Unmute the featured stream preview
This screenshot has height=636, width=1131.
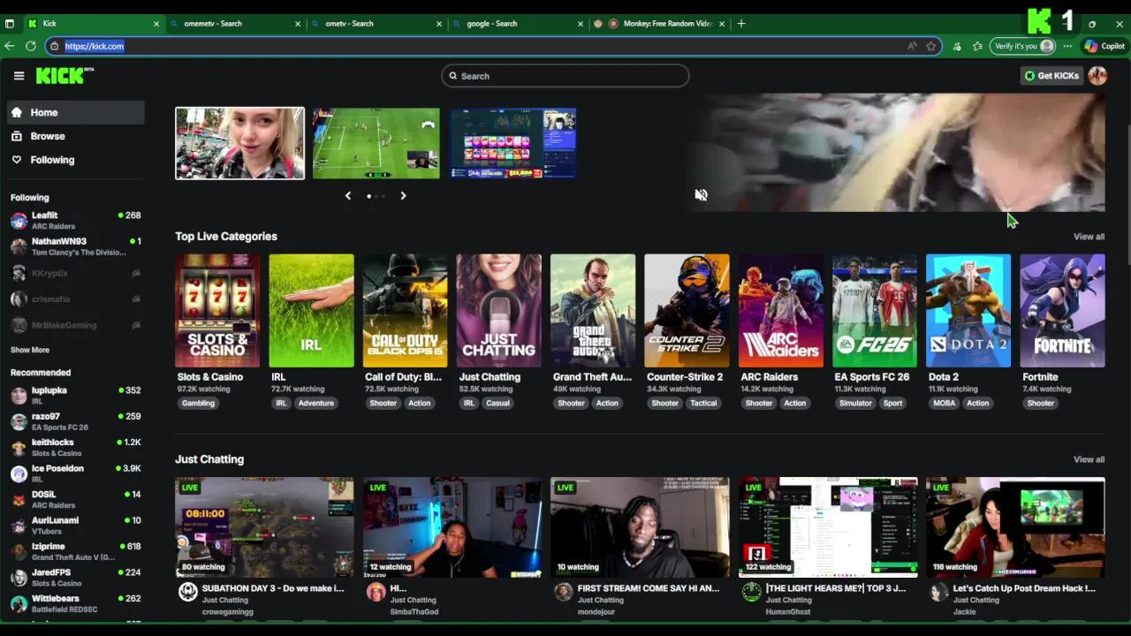pos(701,195)
